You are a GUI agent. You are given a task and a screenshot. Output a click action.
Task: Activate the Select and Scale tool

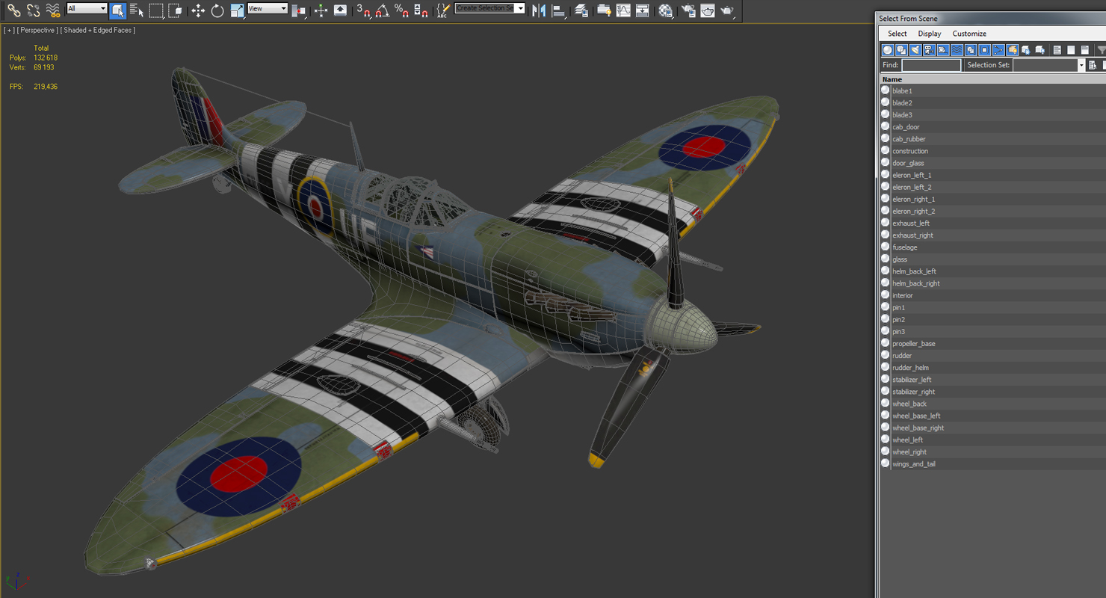[x=237, y=10]
